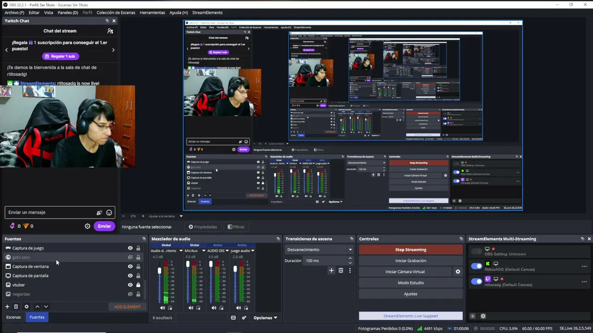This screenshot has height=333, width=593.
Task: Open Ajustes from the Controles panel
Action: pyautogui.click(x=410, y=294)
